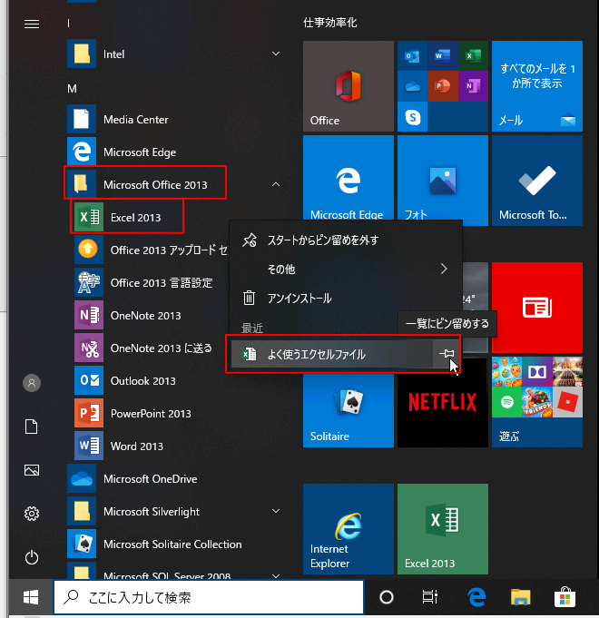The height and width of the screenshot is (618, 599).
Task: Open Cortana circle on taskbar
Action: click(387, 597)
